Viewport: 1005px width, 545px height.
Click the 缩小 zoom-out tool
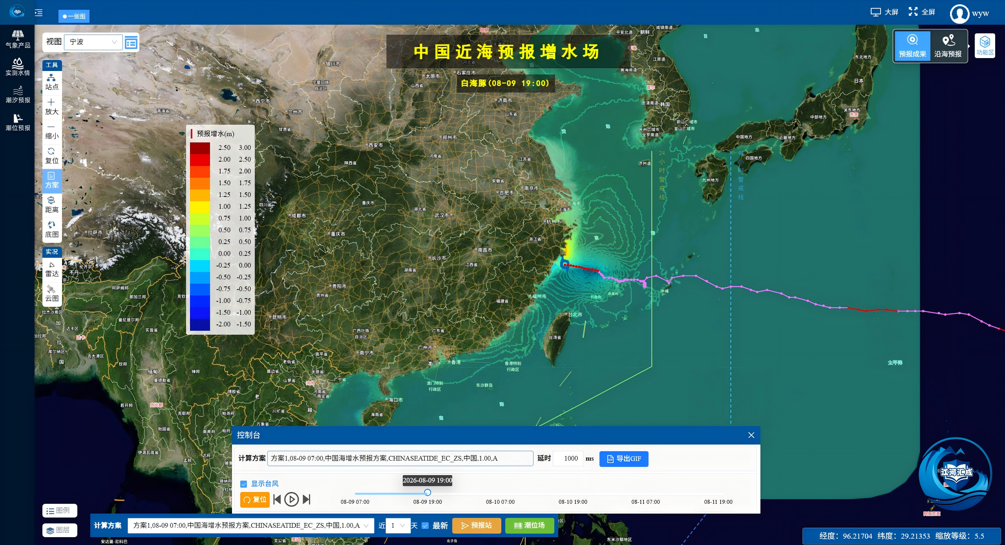click(52, 132)
